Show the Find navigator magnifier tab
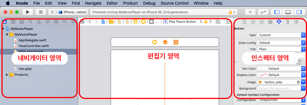This screenshot has width=307, height=105. [x=30, y=22]
